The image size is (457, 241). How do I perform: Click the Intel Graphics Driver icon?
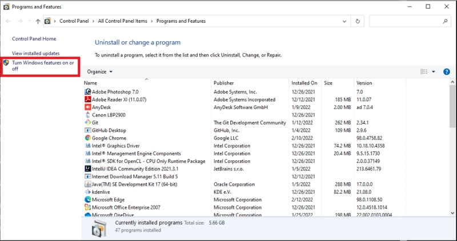click(x=88, y=146)
